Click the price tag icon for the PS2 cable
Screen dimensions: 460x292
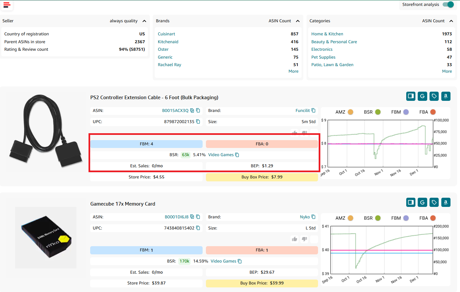[x=434, y=96]
